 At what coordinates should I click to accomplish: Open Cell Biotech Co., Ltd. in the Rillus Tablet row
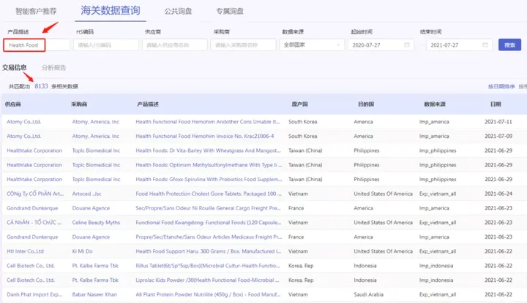pyautogui.click(x=31, y=266)
